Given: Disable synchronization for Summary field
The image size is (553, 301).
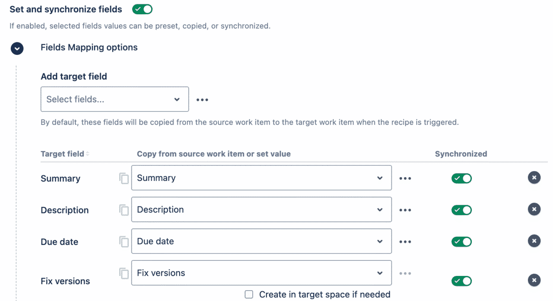Looking at the screenshot, I should (461, 178).
